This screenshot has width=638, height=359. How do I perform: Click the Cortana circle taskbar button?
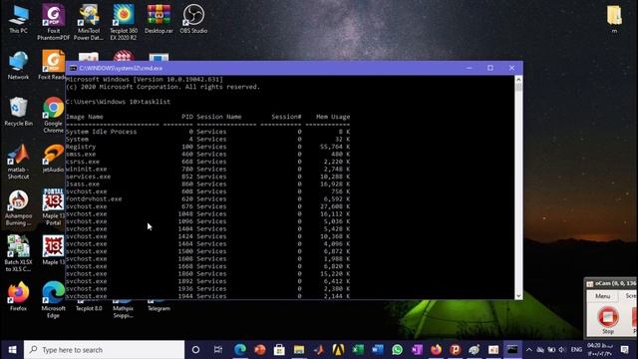(x=195, y=350)
